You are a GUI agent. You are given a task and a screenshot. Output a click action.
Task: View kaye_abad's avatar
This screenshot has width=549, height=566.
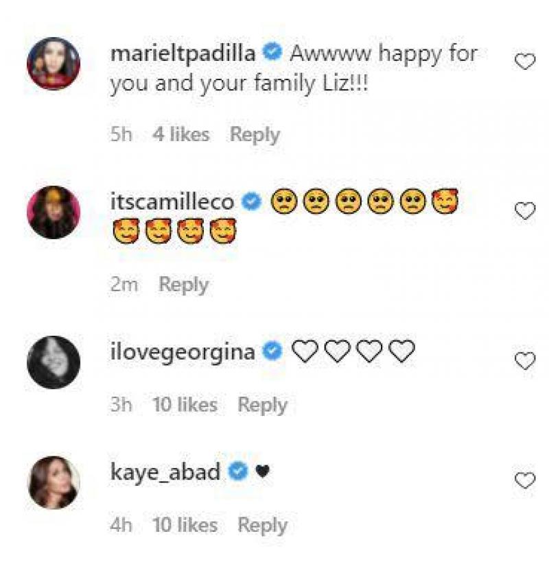54,482
